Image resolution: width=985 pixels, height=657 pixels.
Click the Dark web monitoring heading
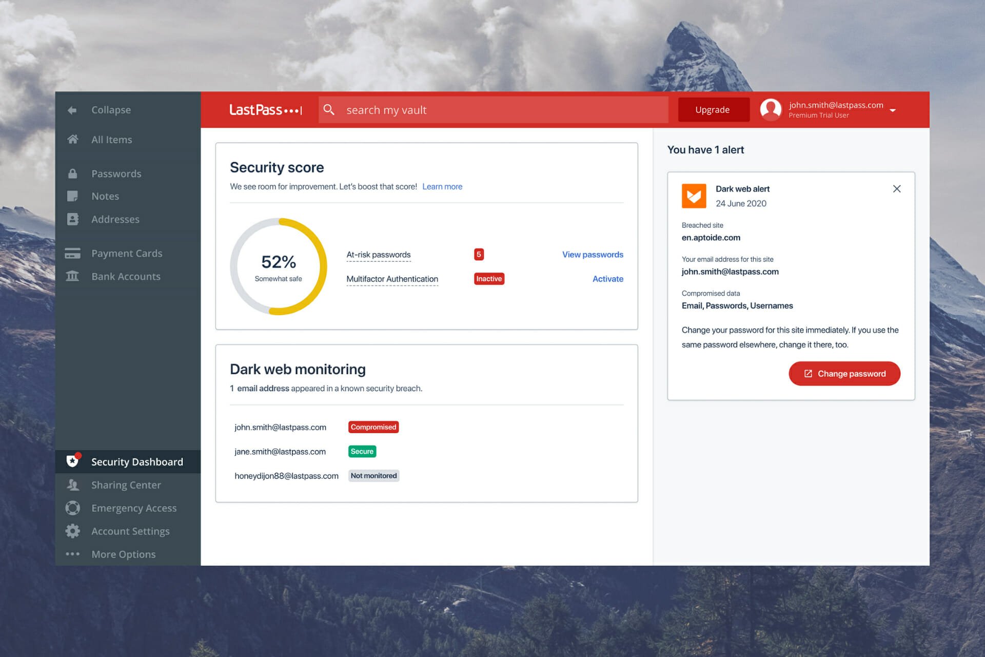(x=298, y=369)
